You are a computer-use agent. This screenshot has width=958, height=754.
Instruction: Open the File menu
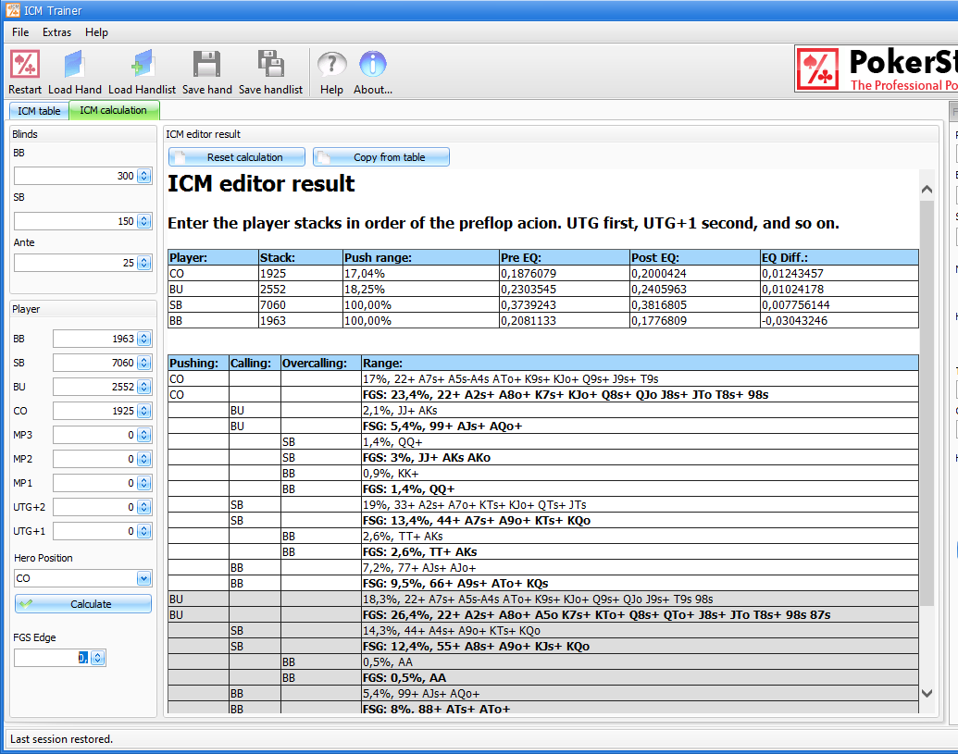pos(20,32)
